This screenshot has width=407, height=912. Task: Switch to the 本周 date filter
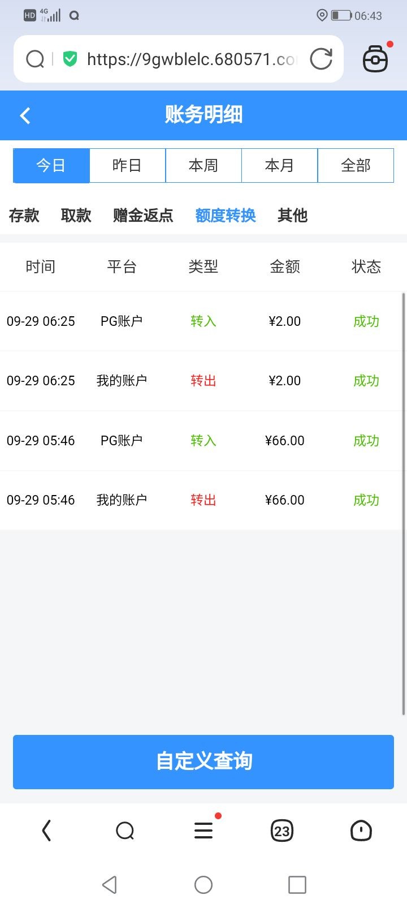point(203,165)
